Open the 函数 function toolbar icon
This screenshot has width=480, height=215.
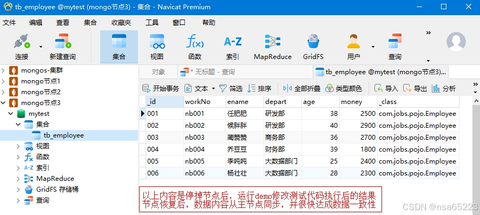[x=195, y=47]
